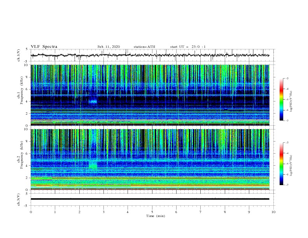Click the red-orange band near 1 kHz in ch.2

coord(200,185)
